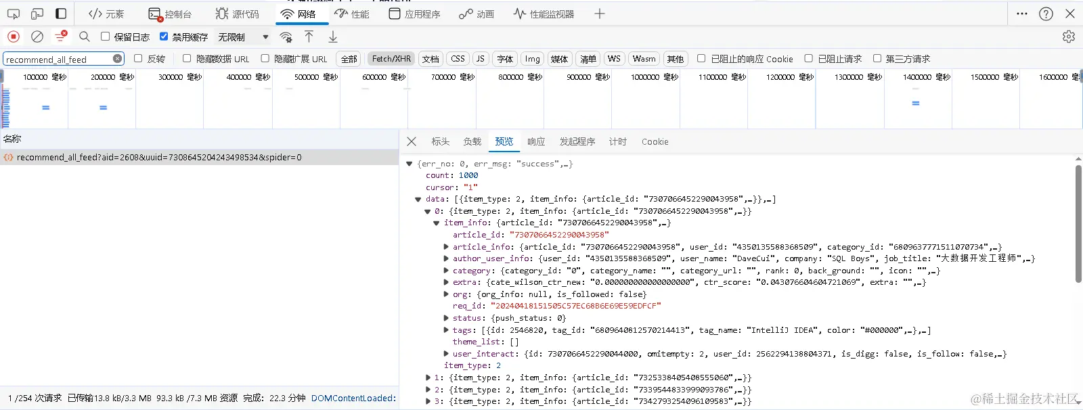
Task: Select the 全部 filter type
Action: [349, 59]
